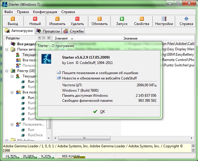The width and height of the screenshot is (198, 161).
Task: Collapse the Пользовате... registry node
Action: click(12, 125)
